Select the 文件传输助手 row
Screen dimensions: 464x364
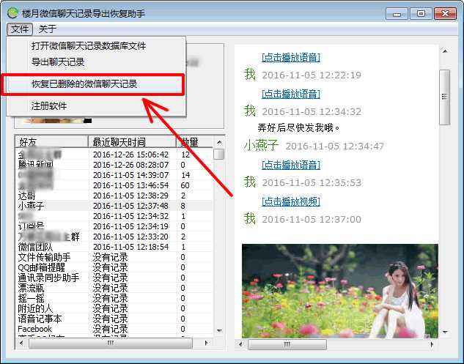114,257
